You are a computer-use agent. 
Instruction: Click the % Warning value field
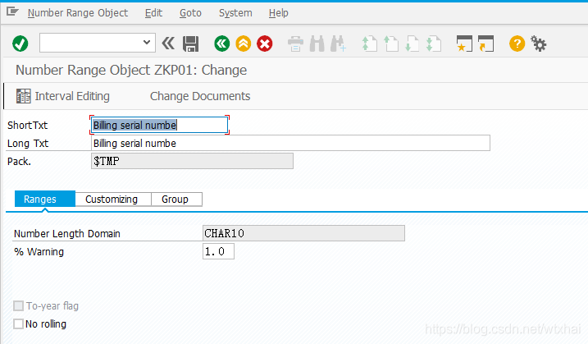[218, 251]
